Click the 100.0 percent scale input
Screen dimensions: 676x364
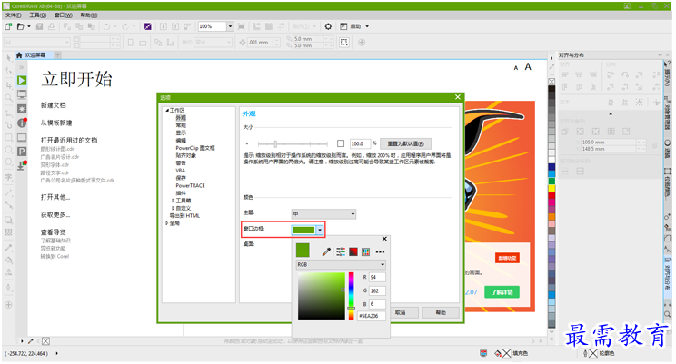tap(360, 143)
